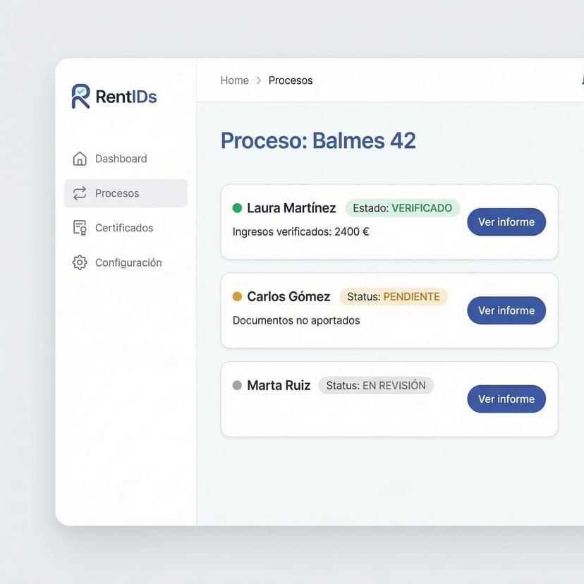
Task: Click the Status: EN REVISIÓN badge
Action: [x=376, y=386]
